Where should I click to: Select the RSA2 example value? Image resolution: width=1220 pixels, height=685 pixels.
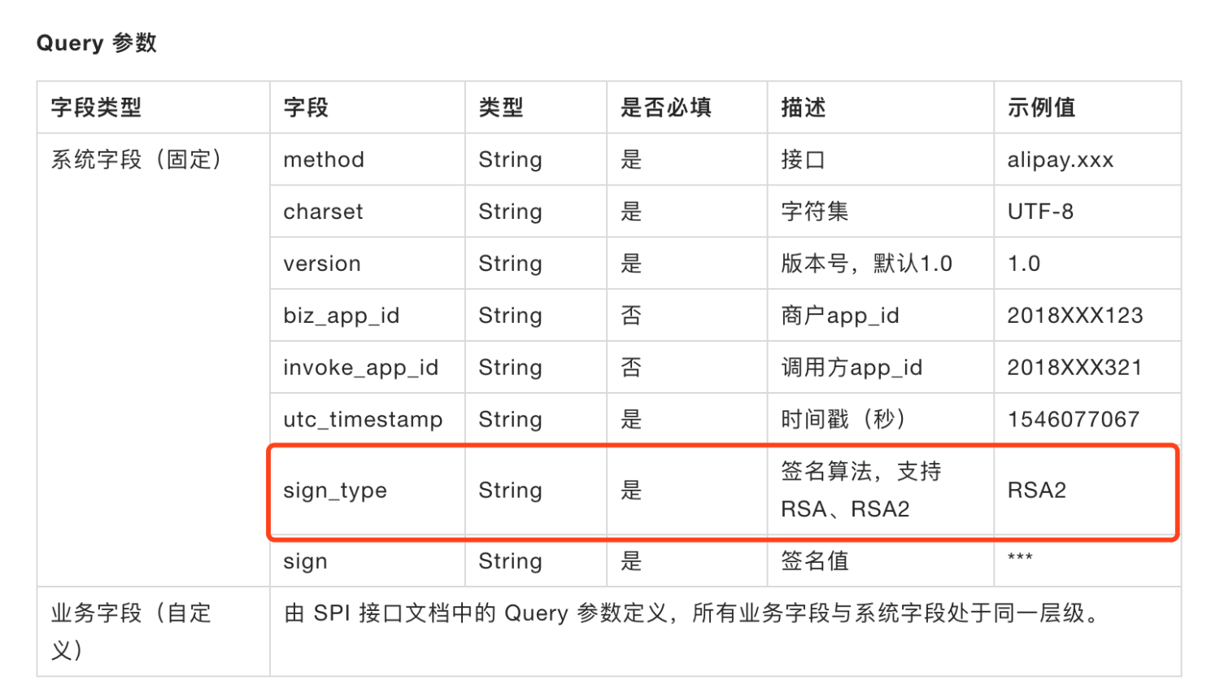click(1036, 491)
